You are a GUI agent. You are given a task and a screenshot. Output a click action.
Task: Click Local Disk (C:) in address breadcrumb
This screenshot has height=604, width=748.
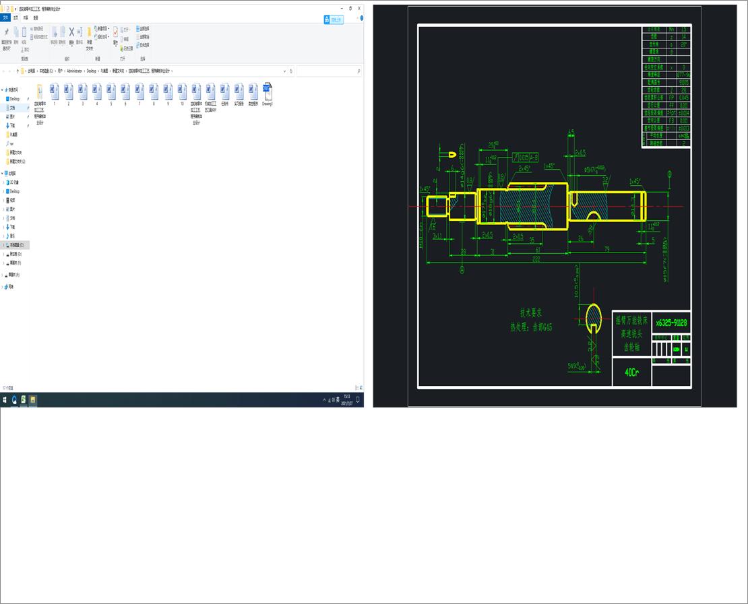tap(46, 71)
